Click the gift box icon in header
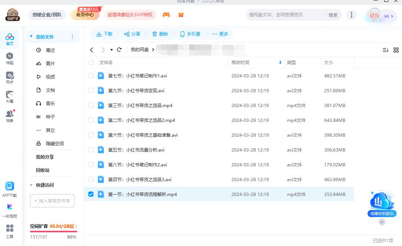This screenshot has height=246, width=402. [181, 15]
